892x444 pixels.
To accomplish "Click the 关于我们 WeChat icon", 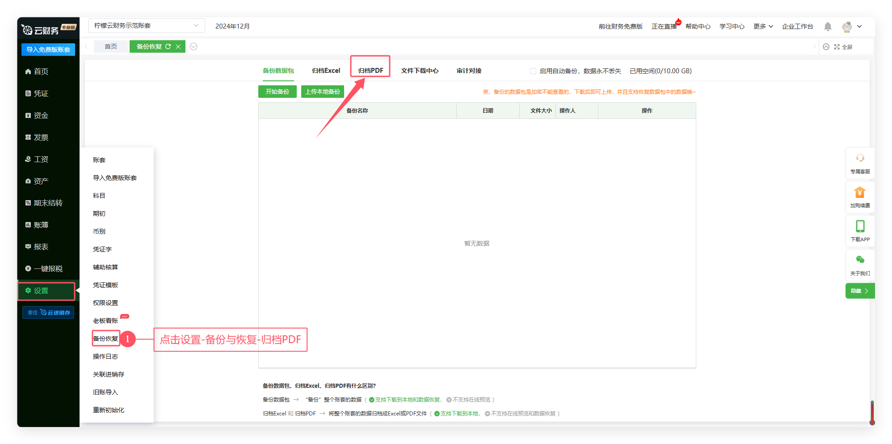I will point(860,260).
